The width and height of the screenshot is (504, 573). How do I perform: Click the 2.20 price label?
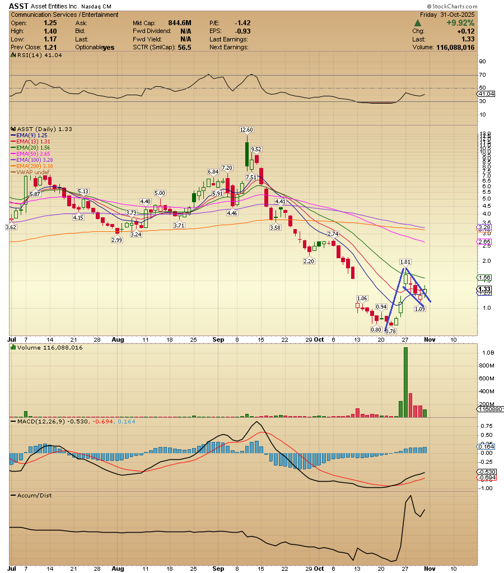[x=309, y=261]
